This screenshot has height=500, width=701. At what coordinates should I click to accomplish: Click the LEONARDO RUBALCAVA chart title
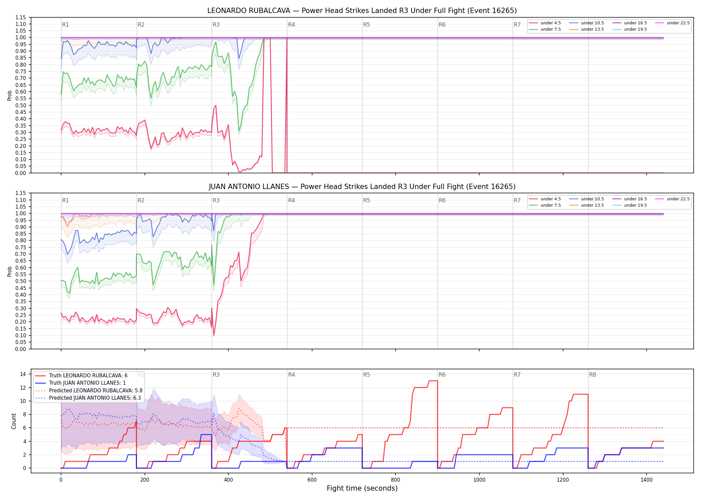click(362, 11)
